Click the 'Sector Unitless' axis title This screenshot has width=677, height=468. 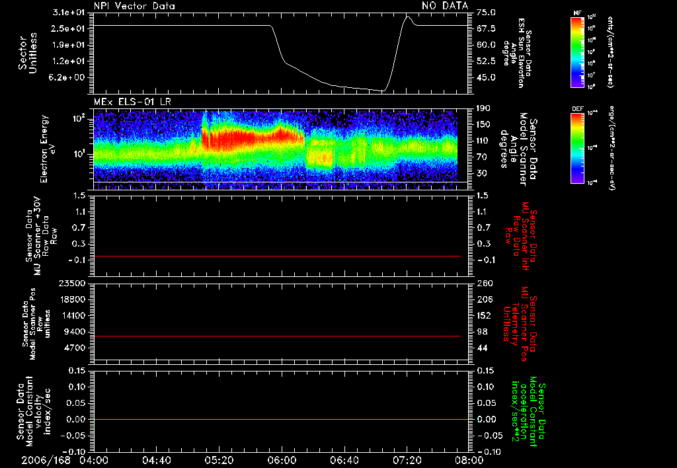coord(28,53)
